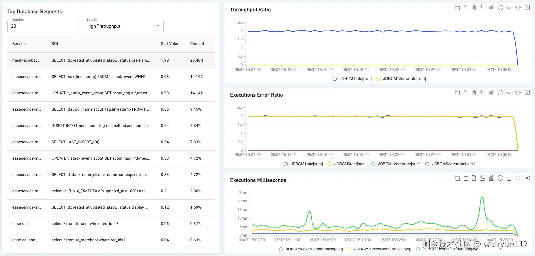The height and width of the screenshot is (256, 535).
Task: Open data view for Executions Error Ratio
Action: coord(474,93)
